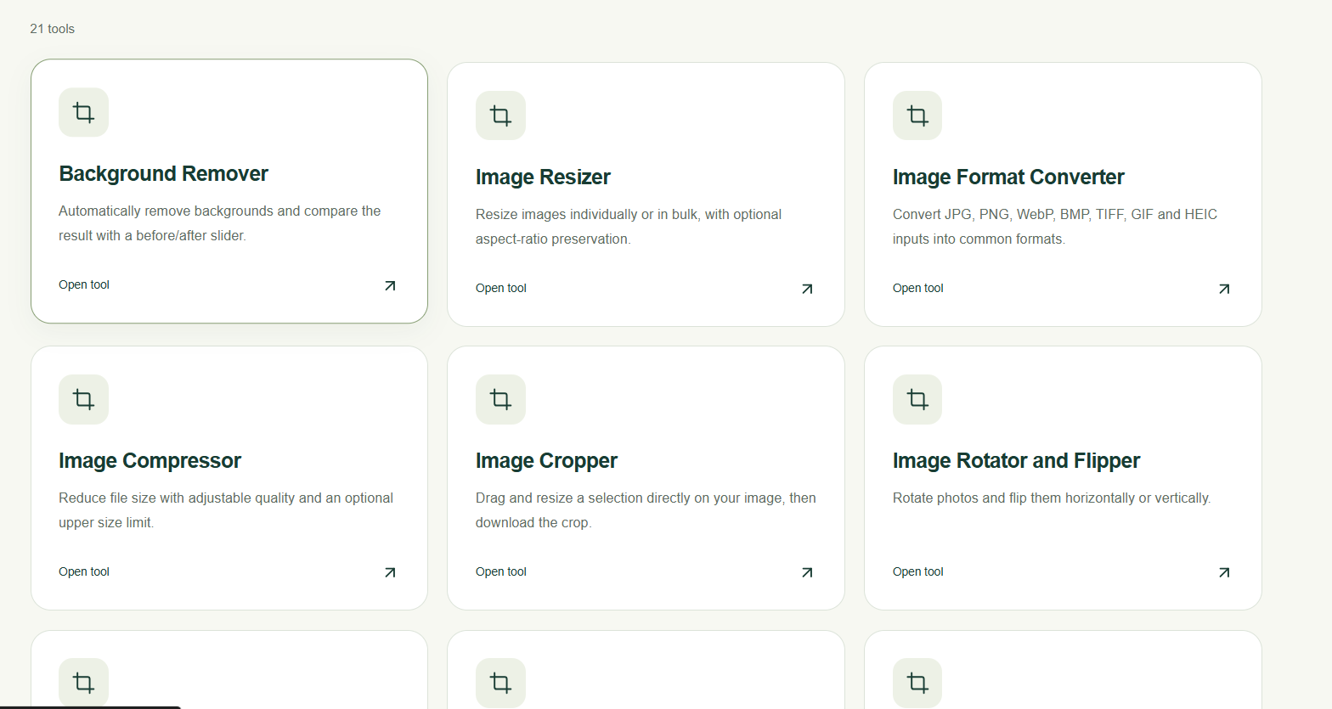Click the crop icon on Background Remover card
The height and width of the screenshot is (709, 1332).
point(83,112)
